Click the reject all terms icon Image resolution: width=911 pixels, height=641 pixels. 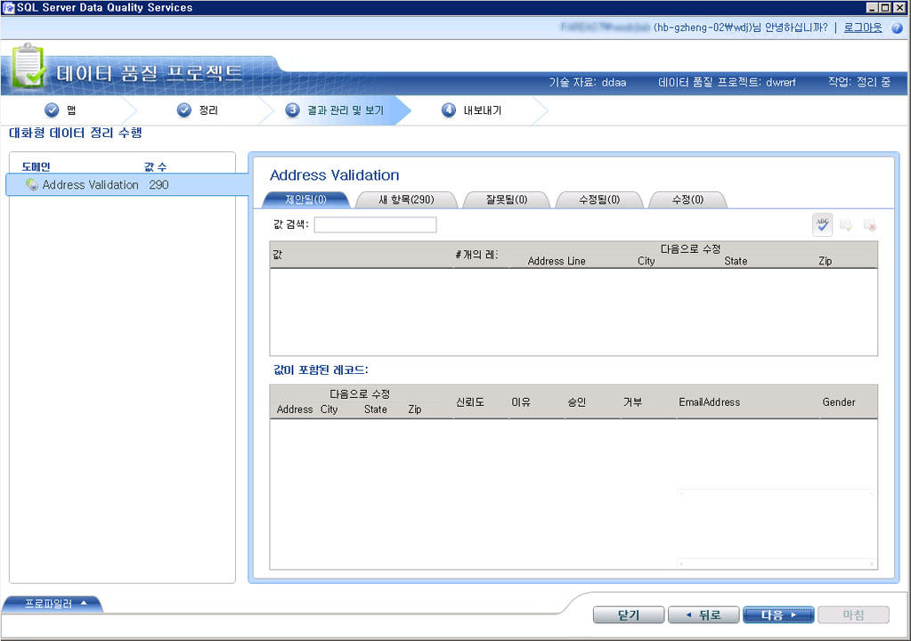(870, 224)
